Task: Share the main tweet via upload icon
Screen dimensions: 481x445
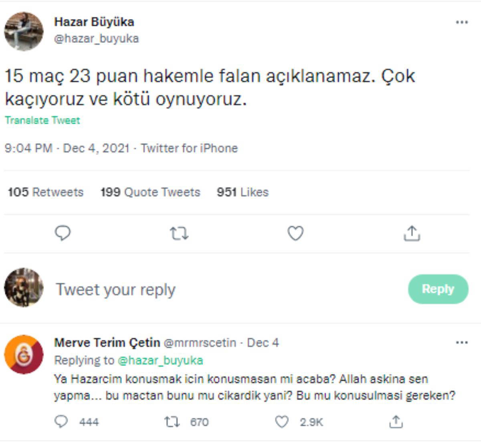Action: (x=412, y=233)
